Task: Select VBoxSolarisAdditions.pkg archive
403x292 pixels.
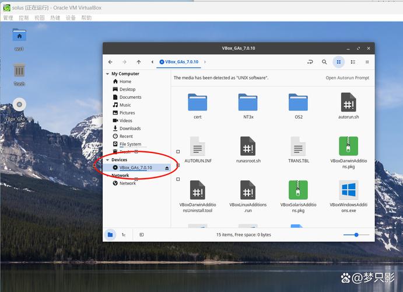Action: click(x=298, y=197)
